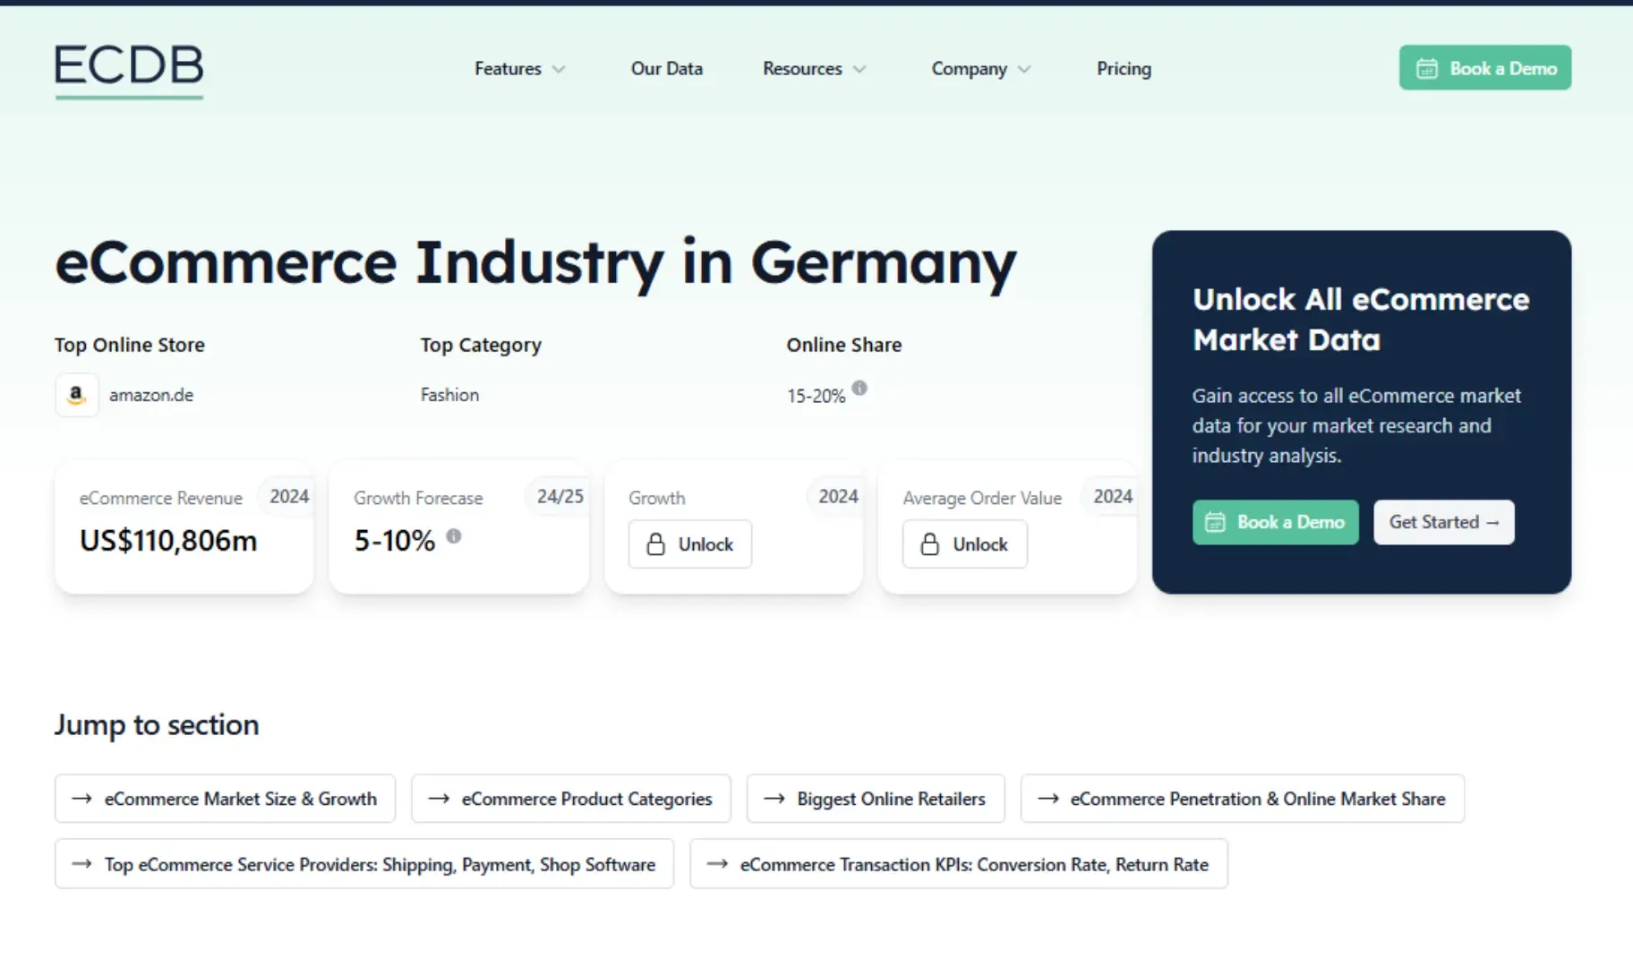Open Our Data page

tap(667, 69)
